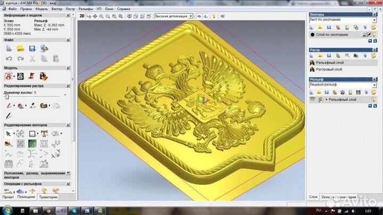Collapse the Информация о модели panel header

(70, 16)
